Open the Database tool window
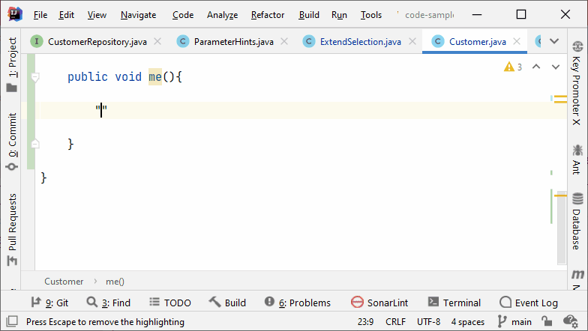Viewport: 588px width, 331px height. click(x=576, y=221)
